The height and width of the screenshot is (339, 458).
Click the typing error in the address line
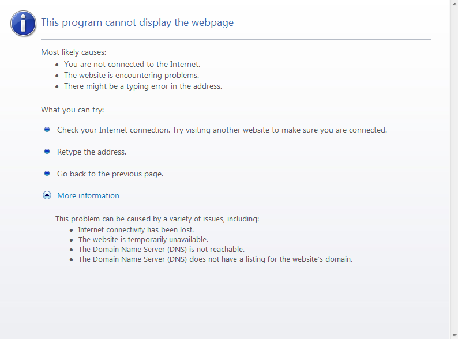pos(143,86)
